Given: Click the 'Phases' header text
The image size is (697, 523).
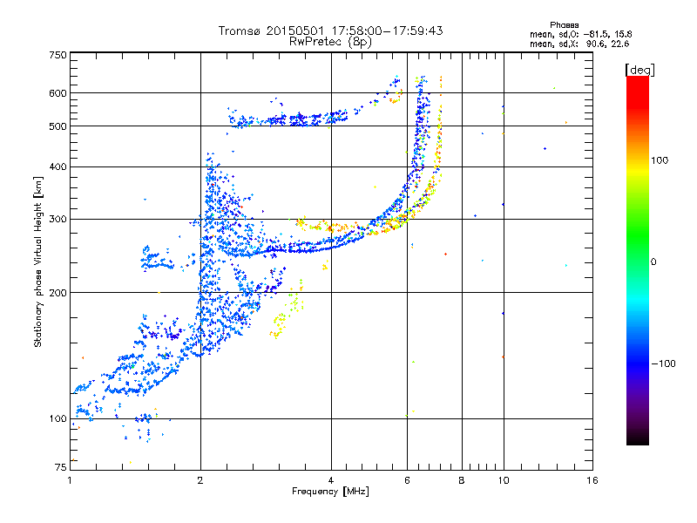Looking at the screenshot, I should point(564,25).
